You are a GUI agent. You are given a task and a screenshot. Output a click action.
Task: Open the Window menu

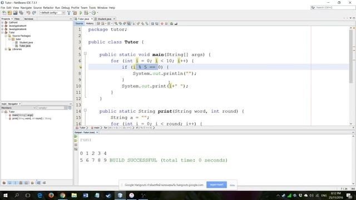(x=102, y=8)
